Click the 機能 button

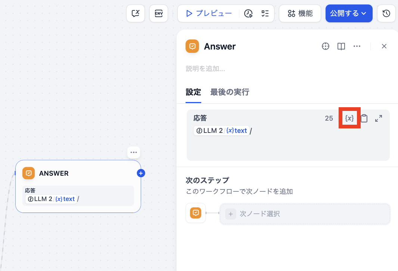click(x=300, y=13)
